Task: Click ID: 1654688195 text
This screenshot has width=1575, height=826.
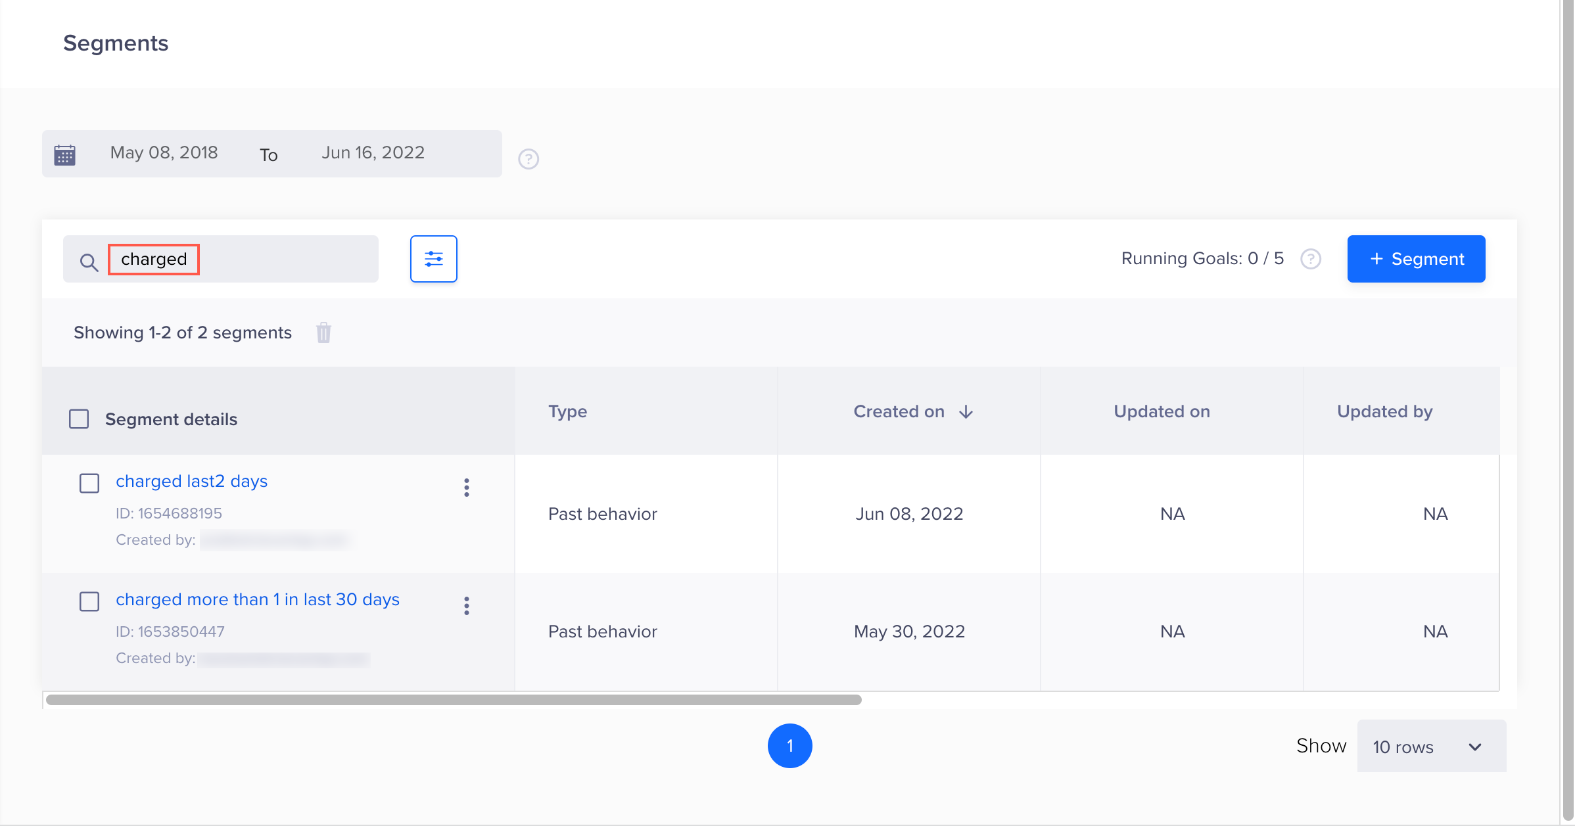Action: click(x=169, y=513)
